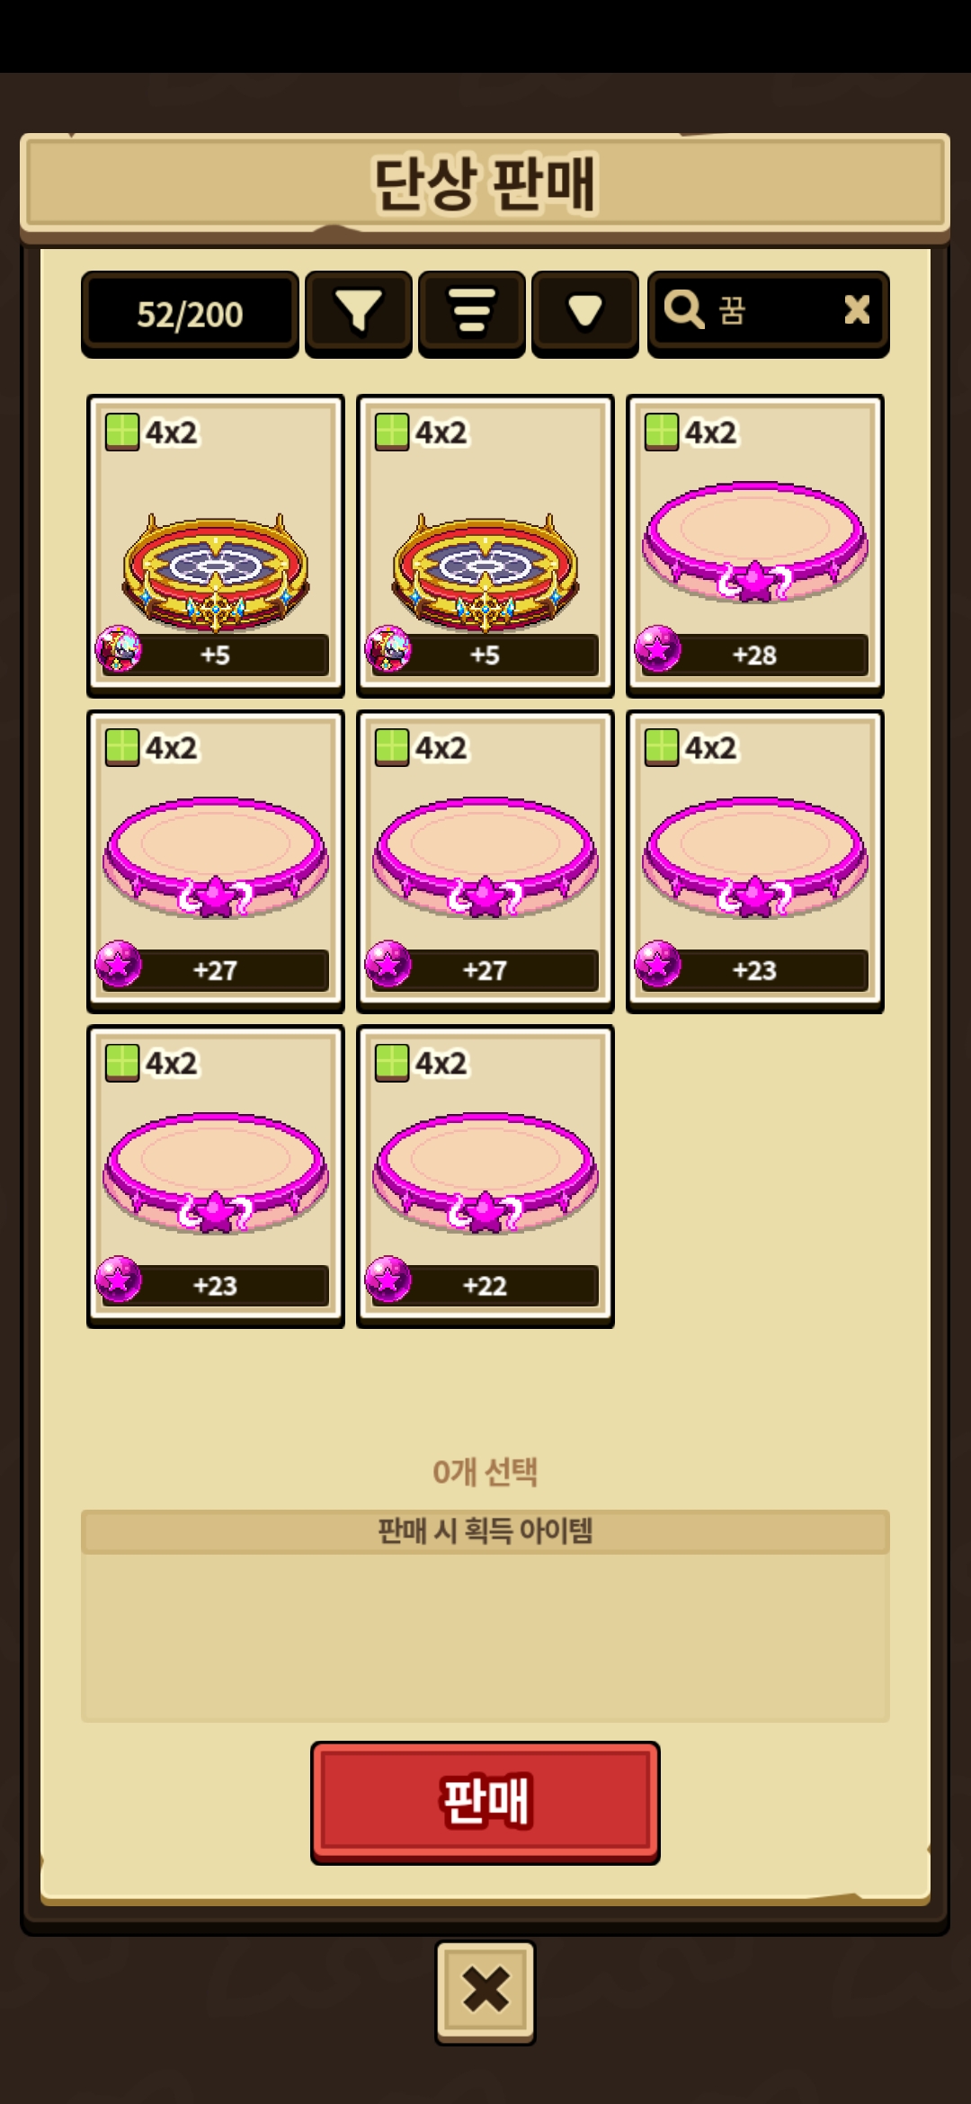
Task: Open the sort order menu
Action: pos(472,312)
